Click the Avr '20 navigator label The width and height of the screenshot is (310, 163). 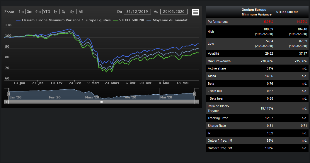click(130, 97)
